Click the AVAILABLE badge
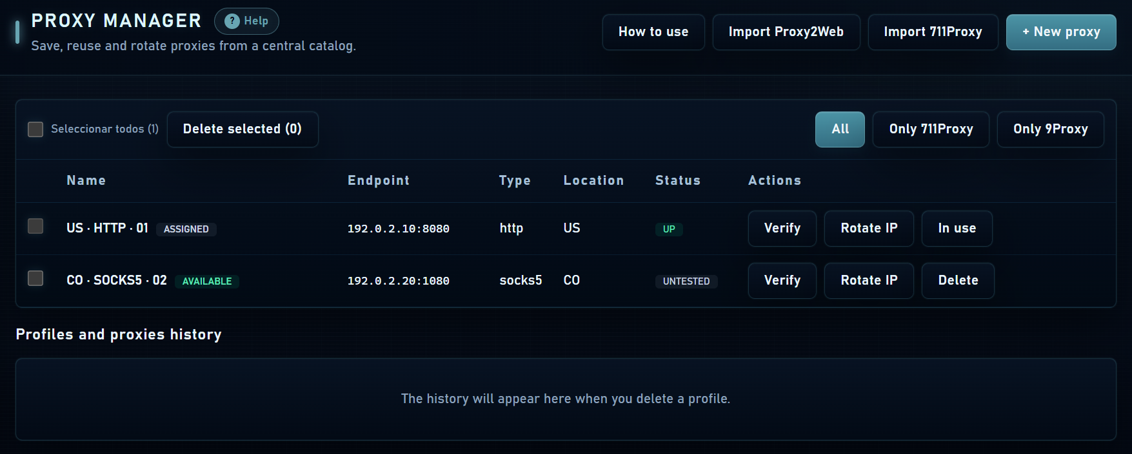The width and height of the screenshot is (1132, 454). tap(207, 281)
